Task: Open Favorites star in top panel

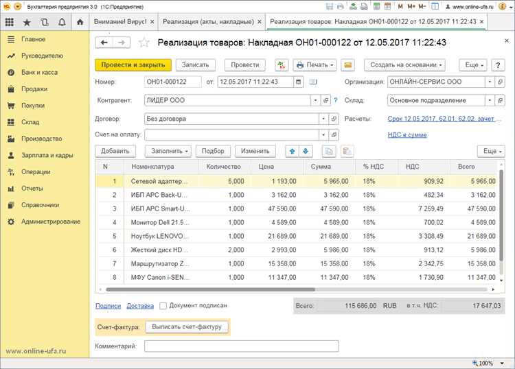Action: tap(27, 22)
